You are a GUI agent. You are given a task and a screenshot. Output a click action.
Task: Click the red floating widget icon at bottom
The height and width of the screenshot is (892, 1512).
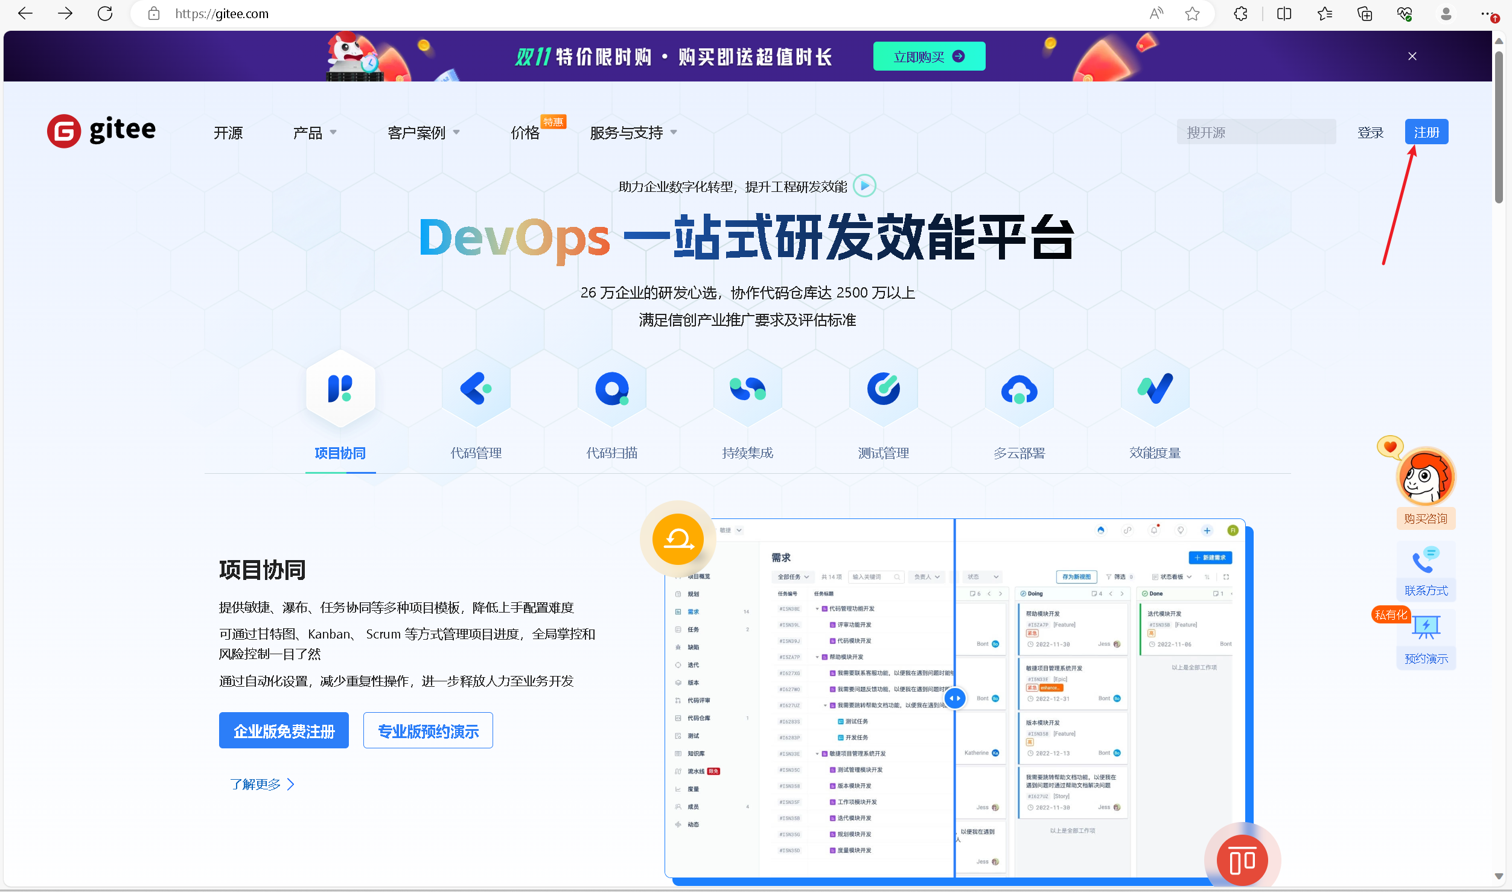pos(1242,861)
